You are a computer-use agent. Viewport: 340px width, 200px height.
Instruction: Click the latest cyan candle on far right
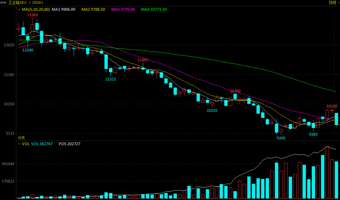pos(336,119)
